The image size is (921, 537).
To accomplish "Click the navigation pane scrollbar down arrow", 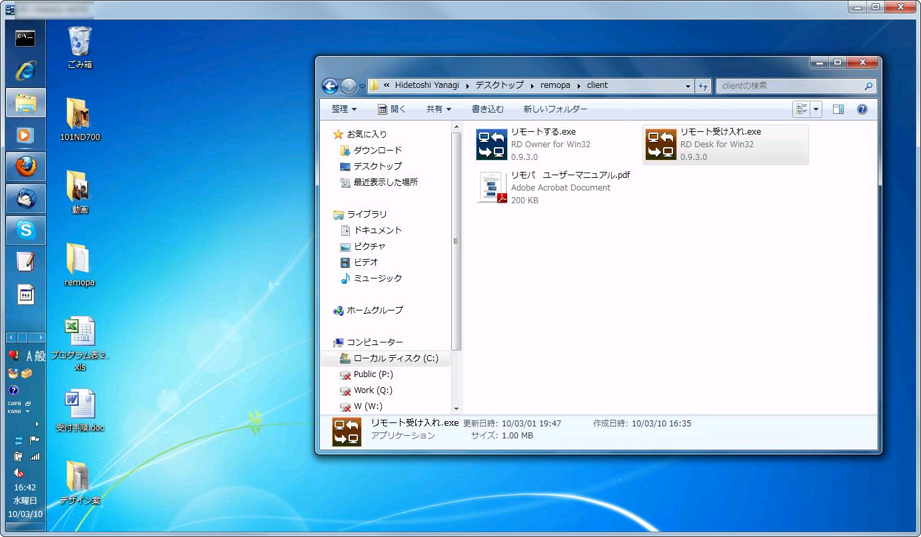I will (x=457, y=409).
